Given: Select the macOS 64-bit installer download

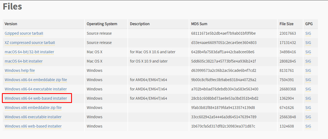Looking at the screenshot, I should [24, 61].
